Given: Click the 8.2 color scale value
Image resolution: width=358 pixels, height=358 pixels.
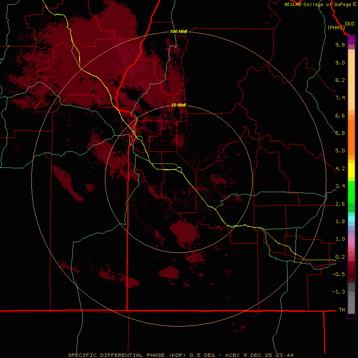Looking at the screenshot, I should click(x=340, y=80).
